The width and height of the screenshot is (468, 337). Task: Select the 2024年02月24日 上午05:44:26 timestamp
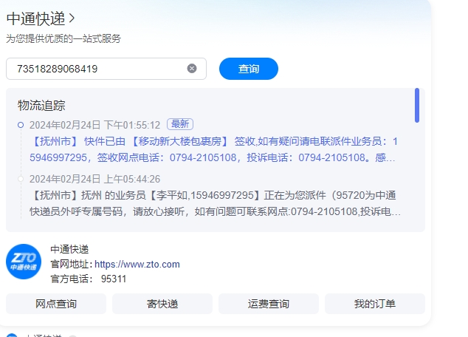click(x=95, y=179)
